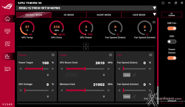
Task: Adjust the GPU Boost Clock slider
Action: [x=85, y=69]
